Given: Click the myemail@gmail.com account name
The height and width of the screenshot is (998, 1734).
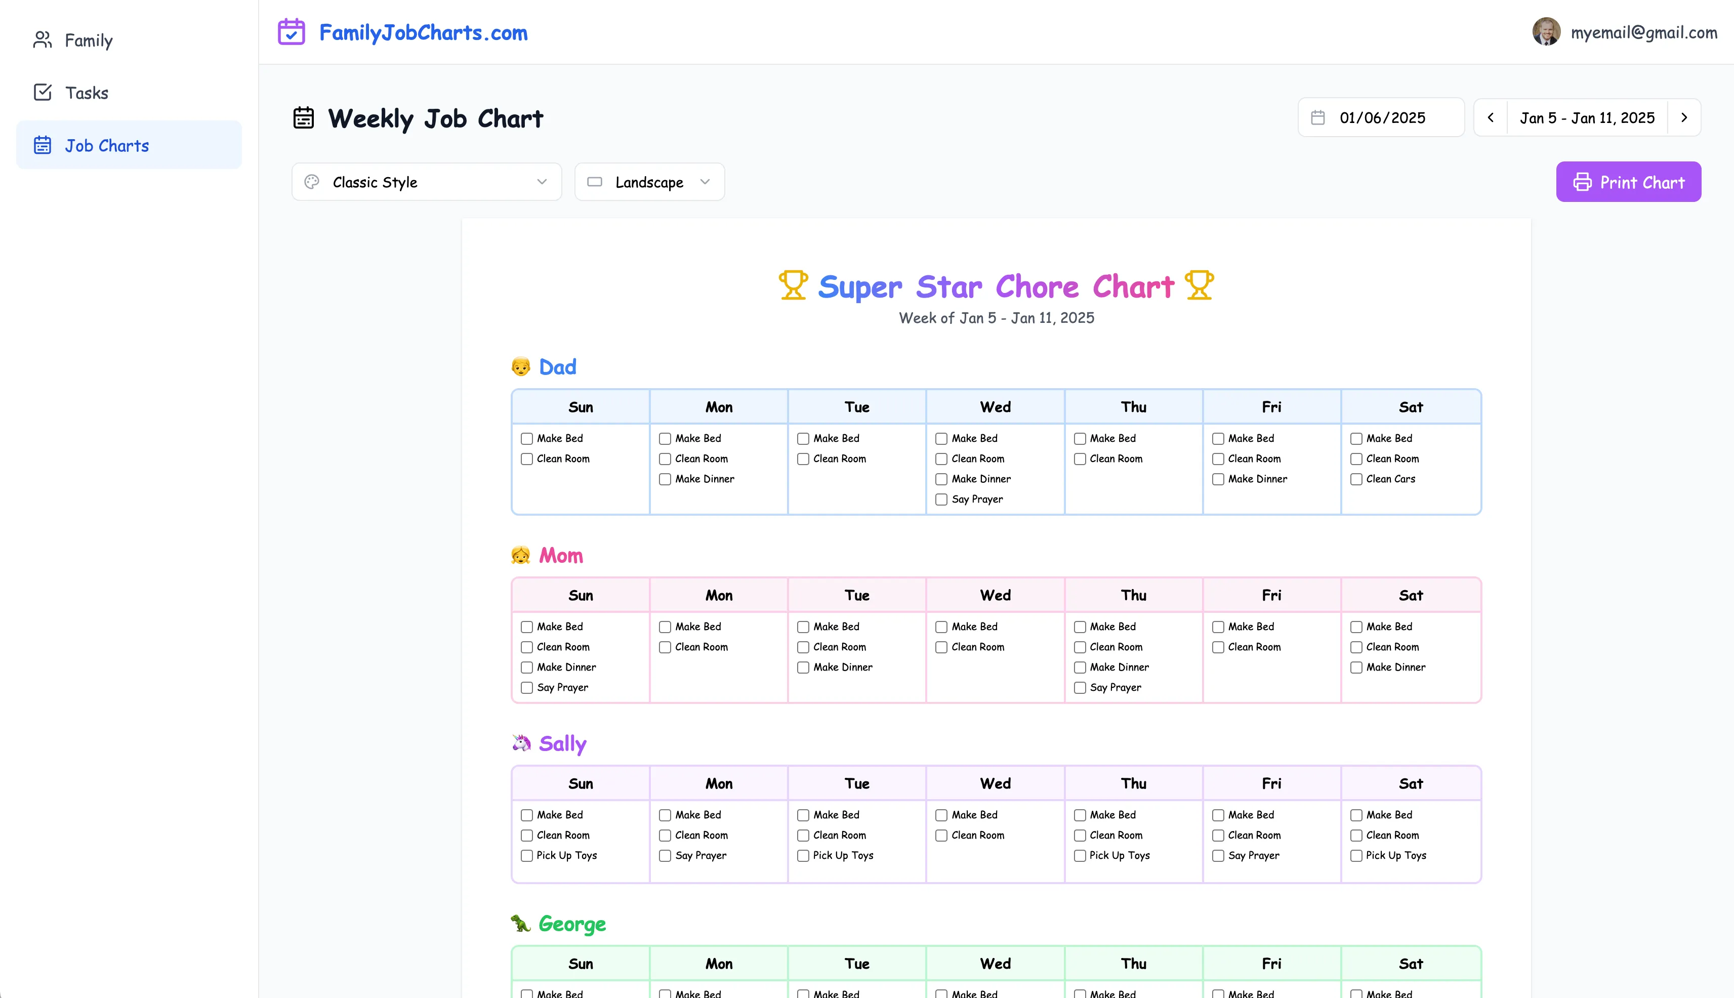Looking at the screenshot, I should [1643, 32].
